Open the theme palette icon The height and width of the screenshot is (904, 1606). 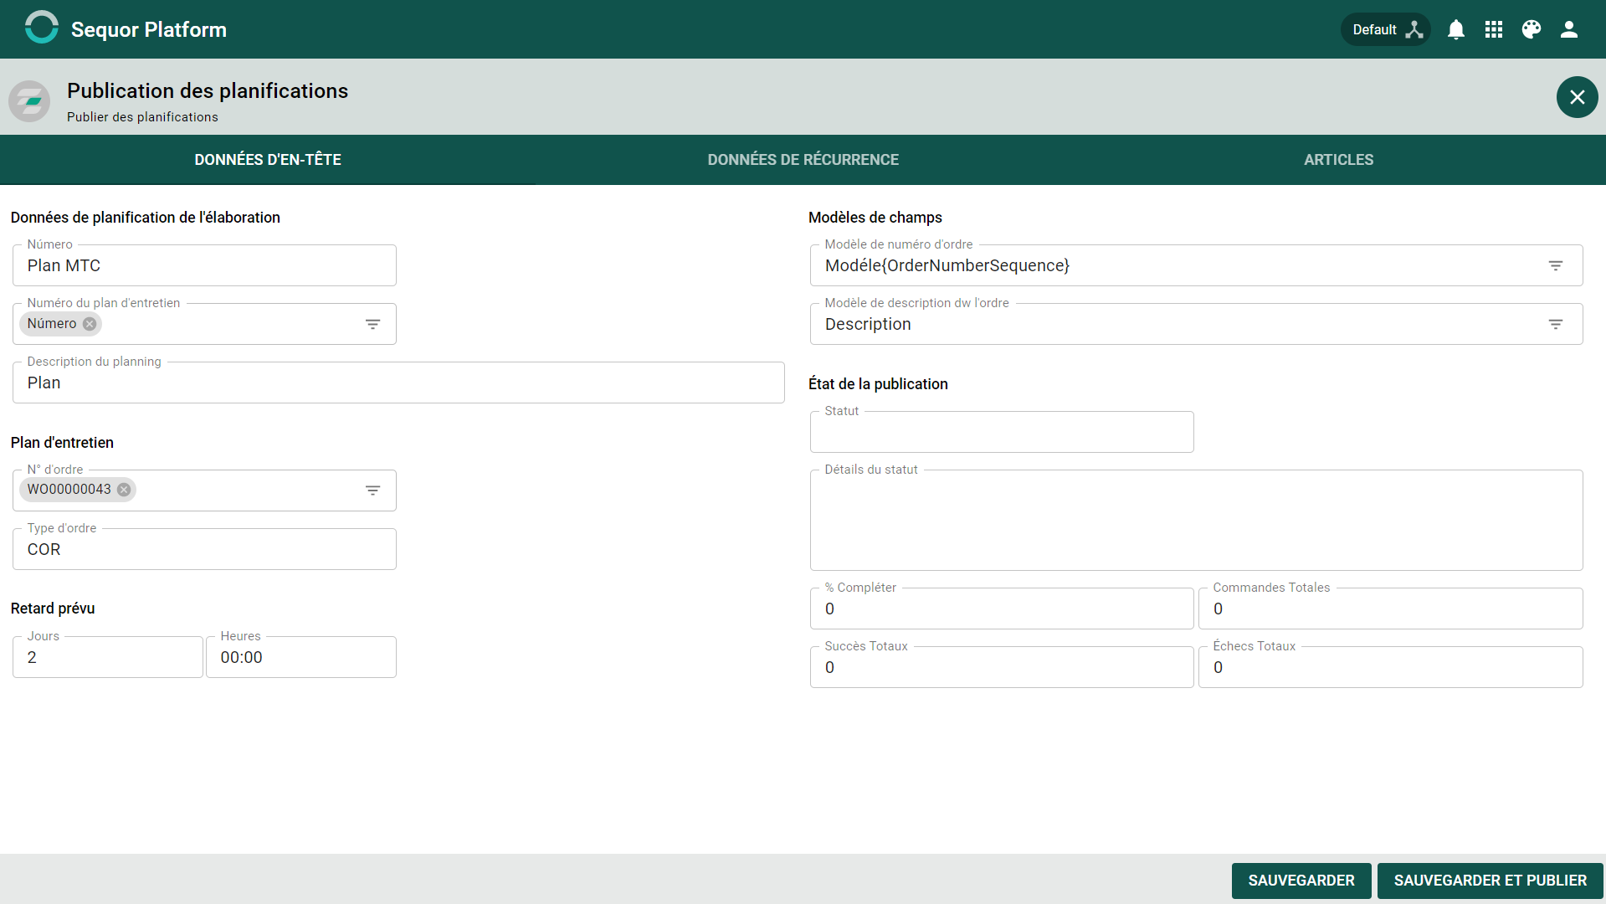point(1532,29)
